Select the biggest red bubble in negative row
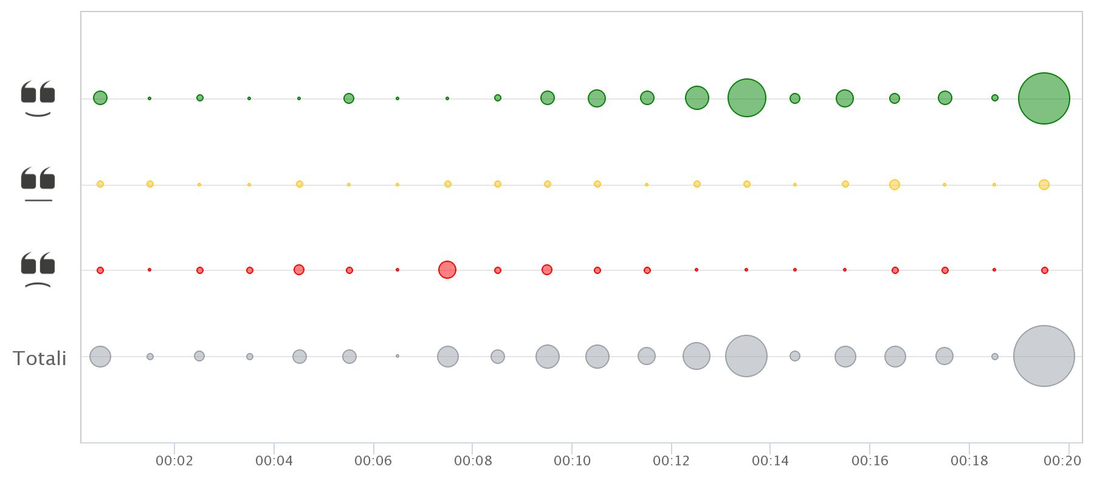1094x486 pixels. [447, 270]
